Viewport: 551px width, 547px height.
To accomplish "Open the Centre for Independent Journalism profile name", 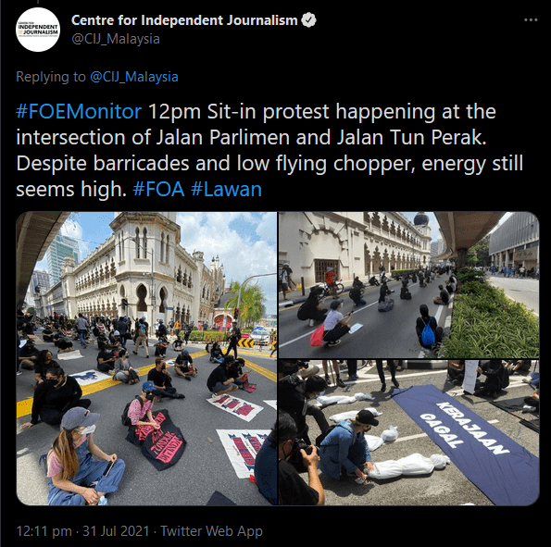I will click(x=184, y=20).
